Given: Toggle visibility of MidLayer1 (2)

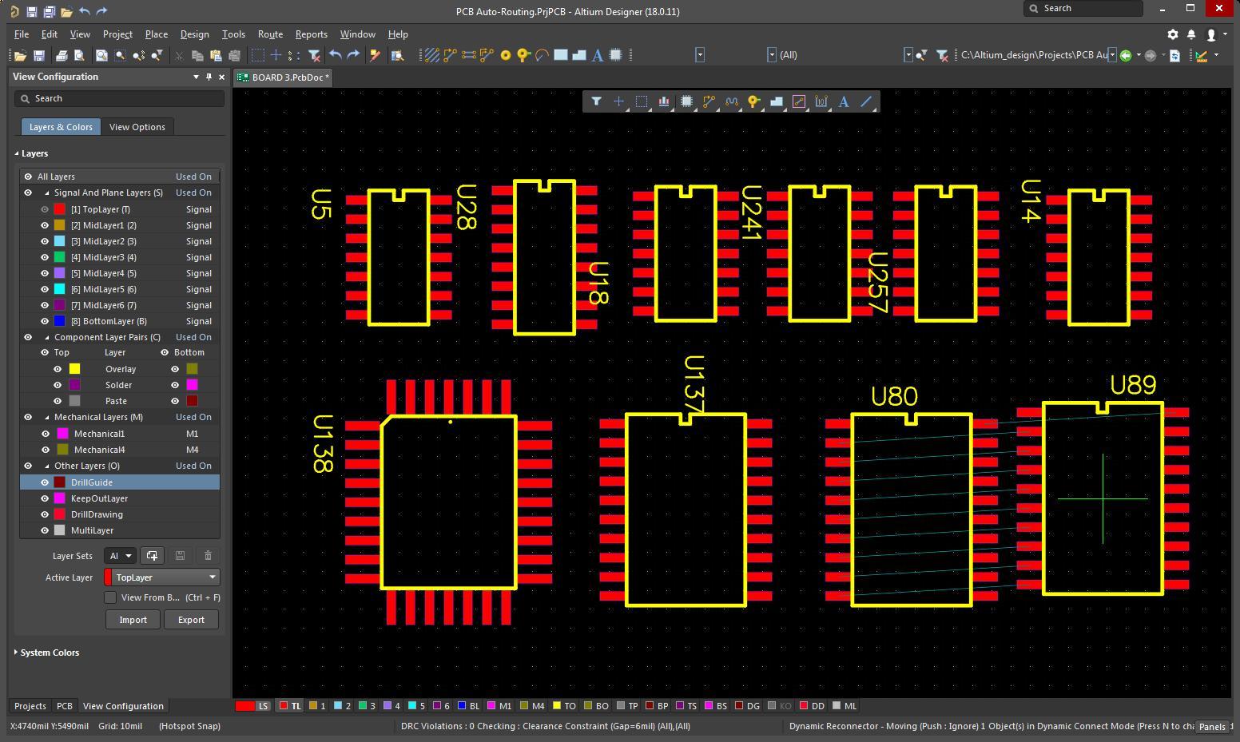Looking at the screenshot, I should tap(45, 225).
